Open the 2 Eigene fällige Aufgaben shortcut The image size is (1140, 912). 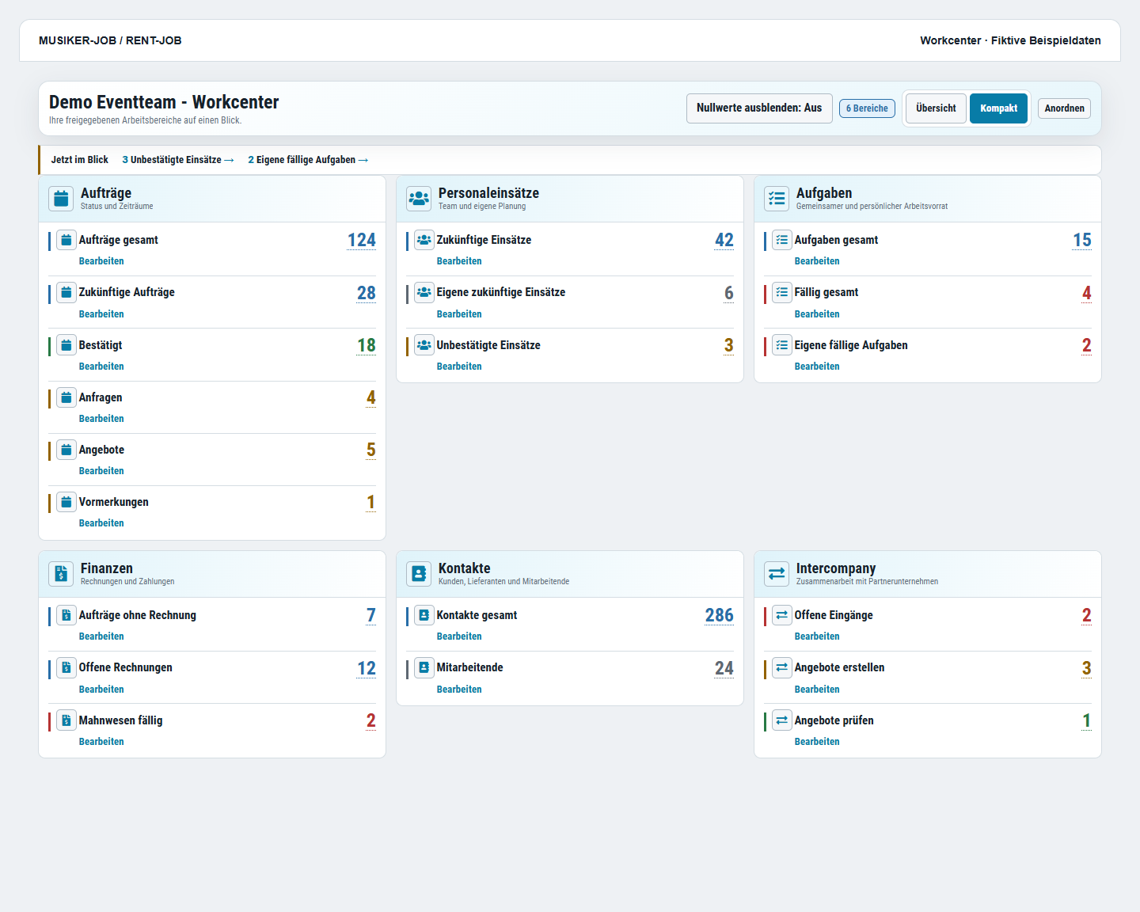click(x=308, y=160)
